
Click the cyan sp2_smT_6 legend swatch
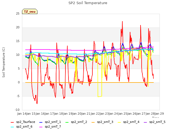(12, 127)
